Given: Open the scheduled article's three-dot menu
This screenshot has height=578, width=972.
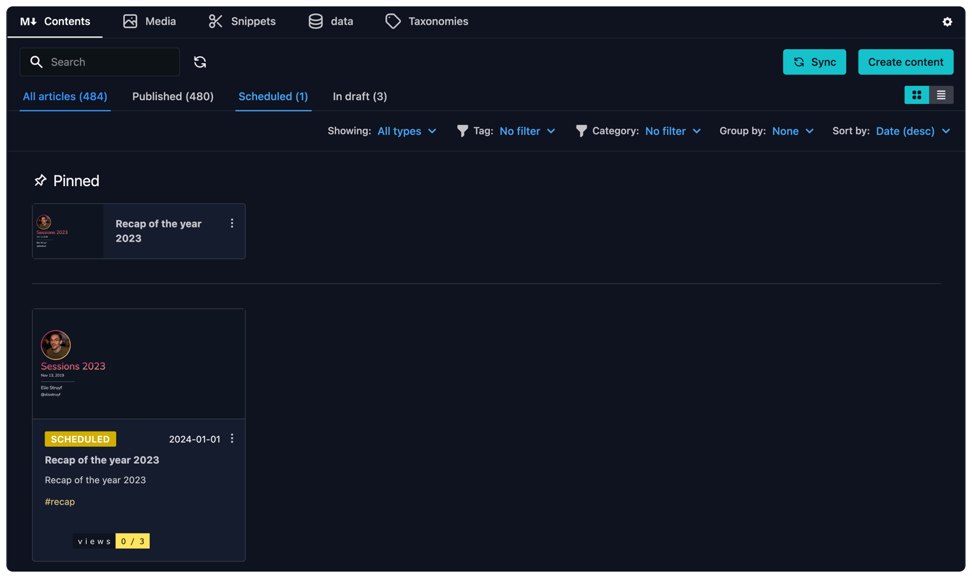Looking at the screenshot, I should pyautogui.click(x=232, y=438).
